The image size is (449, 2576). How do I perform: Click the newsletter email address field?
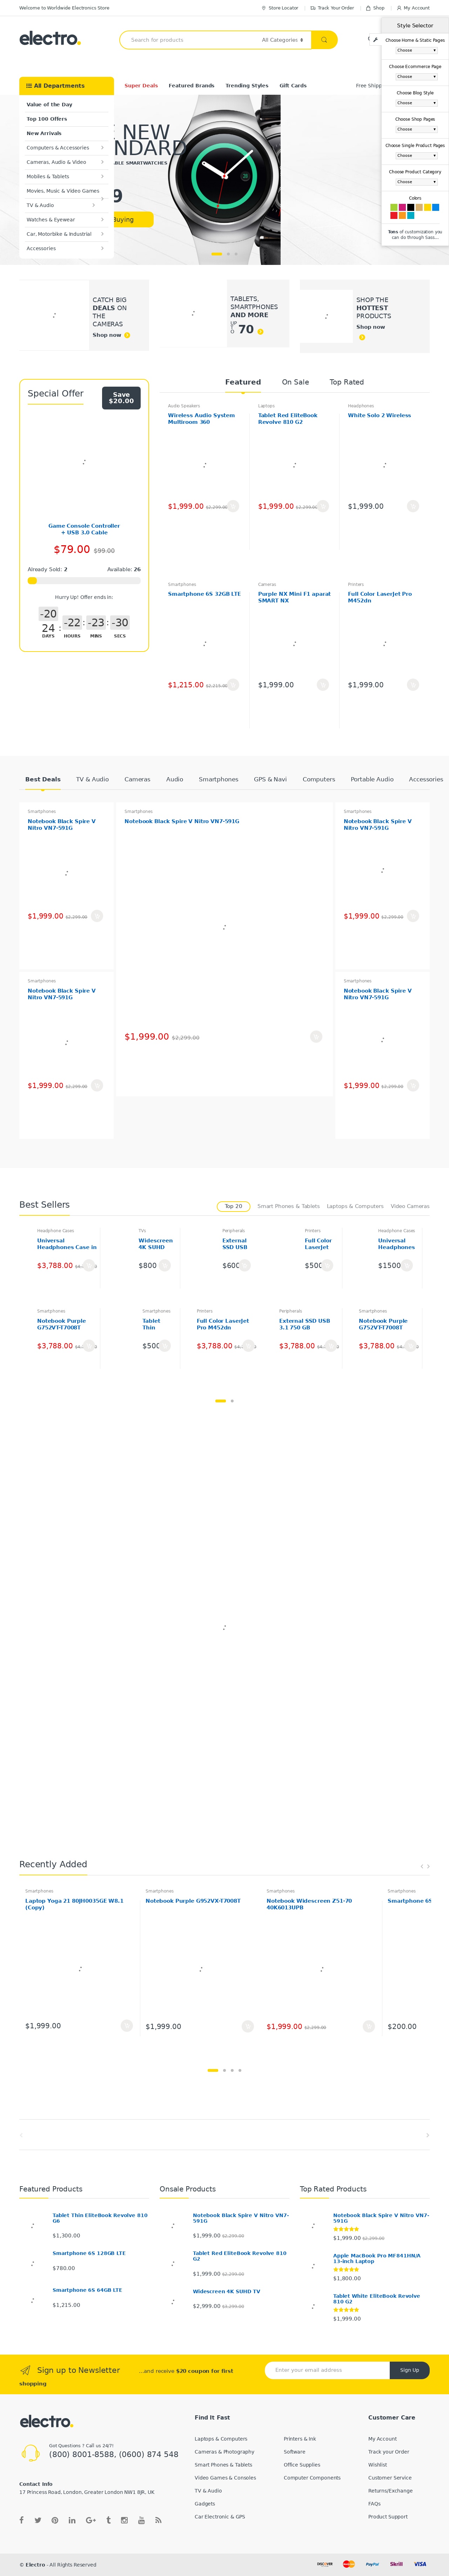coord(327,2370)
